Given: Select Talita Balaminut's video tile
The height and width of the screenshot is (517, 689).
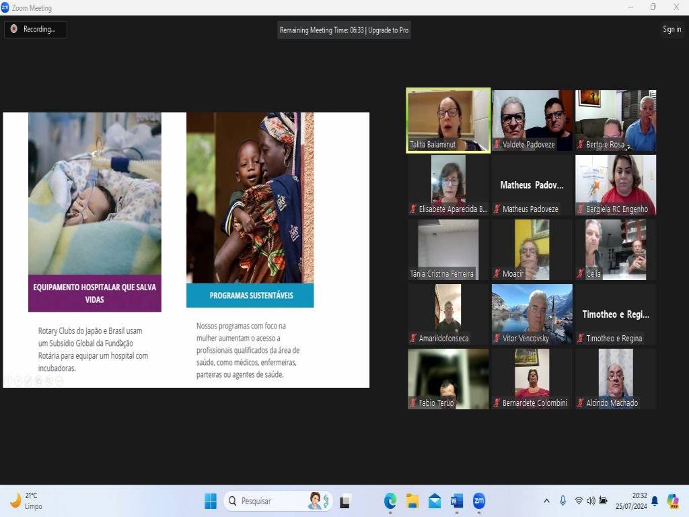Looking at the screenshot, I should pyautogui.click(x=448, y=120).
